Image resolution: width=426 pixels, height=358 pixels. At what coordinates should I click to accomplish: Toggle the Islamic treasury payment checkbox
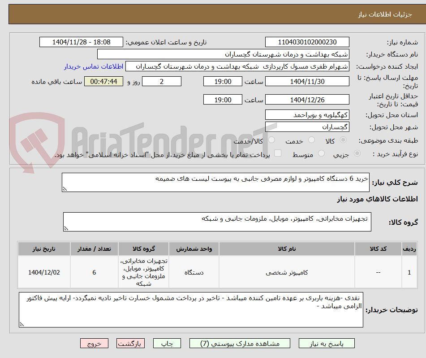(x=278, y=153)
